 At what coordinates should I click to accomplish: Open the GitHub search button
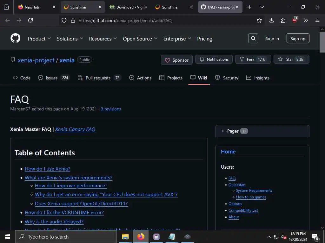[253, 38]
